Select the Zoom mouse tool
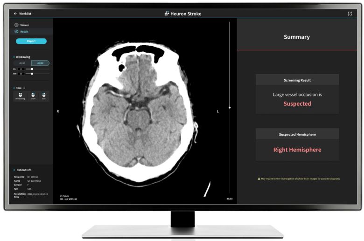 click(x=33, y=96)
